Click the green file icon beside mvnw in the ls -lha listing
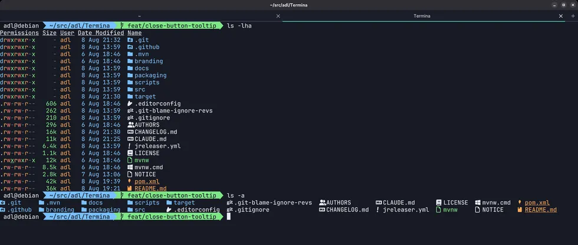The width and height of the screenshot is (578, 245). 130,160
